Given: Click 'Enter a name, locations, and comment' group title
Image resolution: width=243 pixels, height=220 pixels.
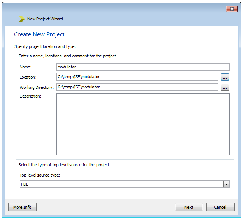Looking at the screenshot, I should pyautogui.click(x=67, y=56).
